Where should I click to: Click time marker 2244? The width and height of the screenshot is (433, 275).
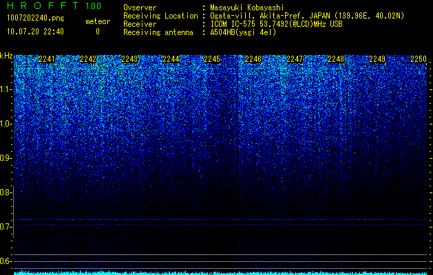pos(171,59)
